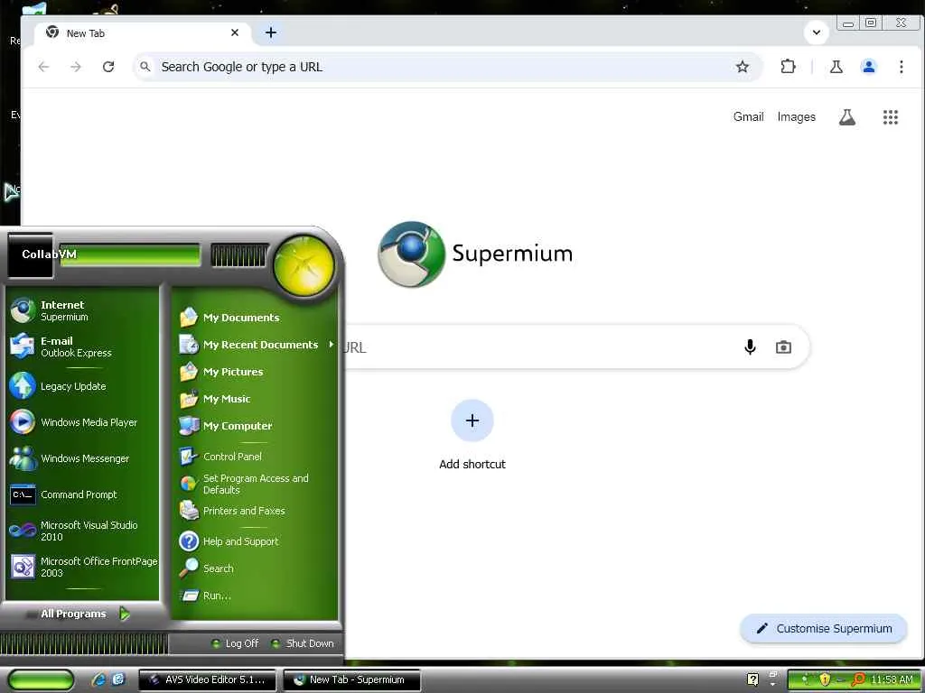Click Shut Down button
The height and width of the screenshot is (693, 925).
[x=303, y=643]
